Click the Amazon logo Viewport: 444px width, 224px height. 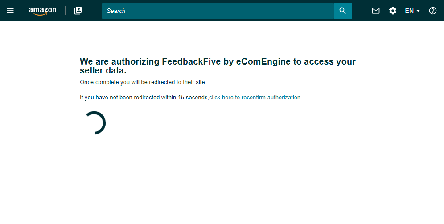point(42,11)
